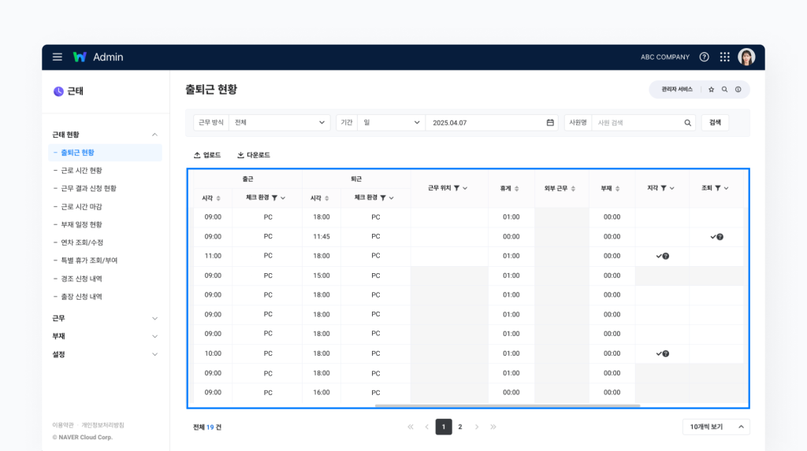Select 출퇴근 현황 menu item
Image resolution: width=807 pixels, height=451 pixels.
105,153
